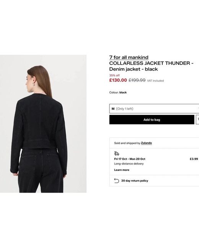Click the crossed-out £199.99 original price

(137, 80)
